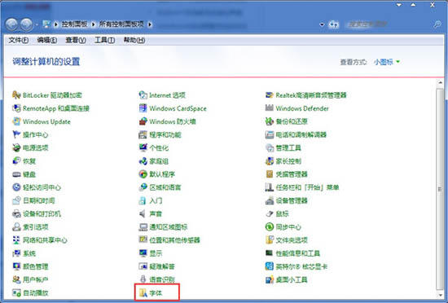Screen dimensions: 448x303
Task: Open the Windows Update icon
Action: pyautogui.click(x=16, y=121)
